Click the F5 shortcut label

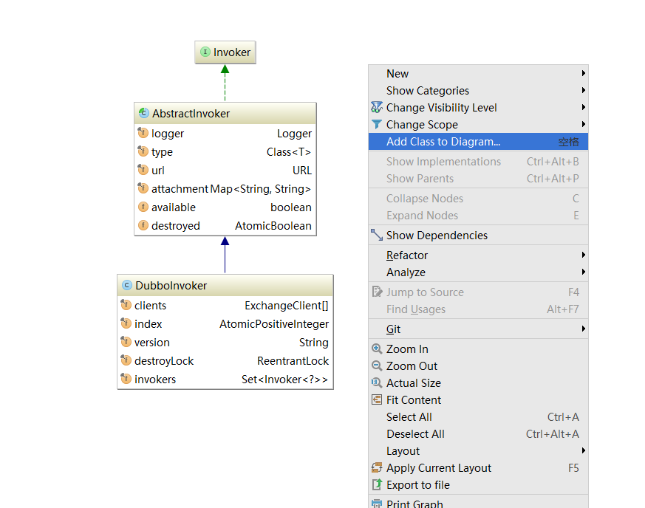[573, 467]
